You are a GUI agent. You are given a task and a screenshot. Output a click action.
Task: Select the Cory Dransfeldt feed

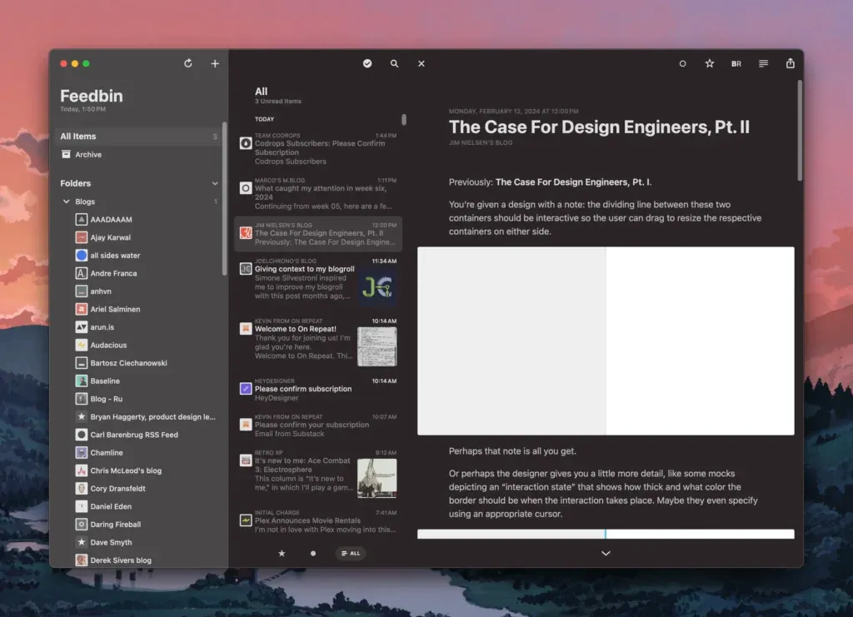(x=146, y=489)
